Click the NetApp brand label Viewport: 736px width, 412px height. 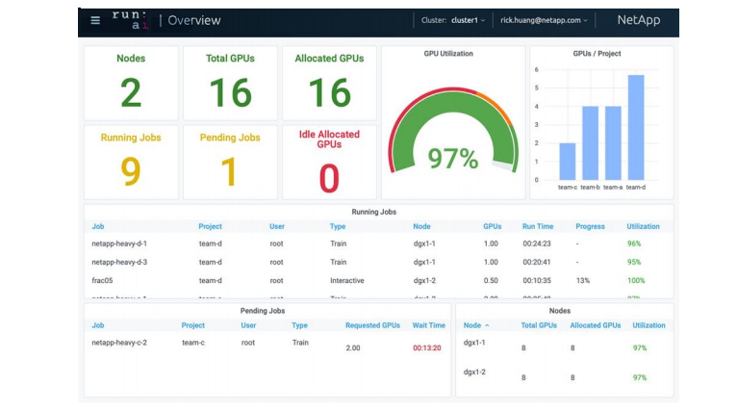(638, 20)
